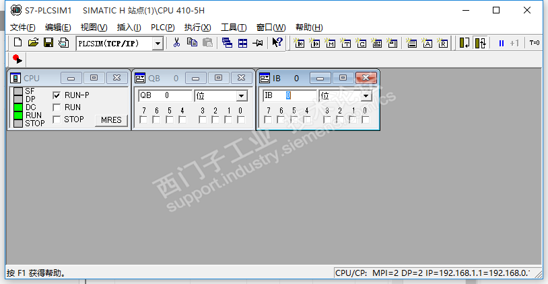The image size is (548, 284).
Task: Open the 窗口(W) menu
Action: (x=271, y=27)
